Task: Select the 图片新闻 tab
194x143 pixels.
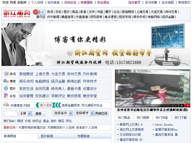Action: (56, 136)
